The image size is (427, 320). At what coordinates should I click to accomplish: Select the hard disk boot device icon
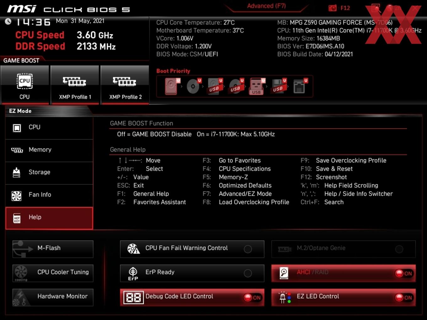pos(172,86)
